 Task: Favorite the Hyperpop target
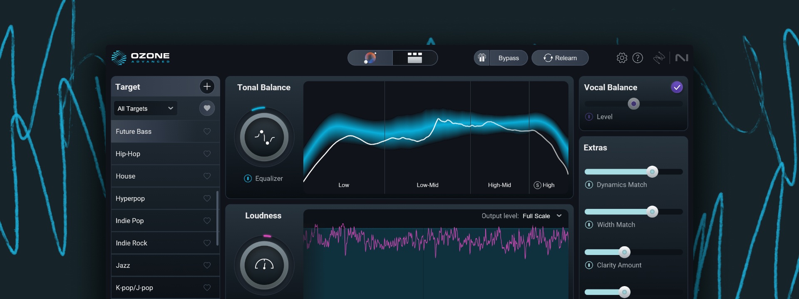pyautogui.click(x=207, y=199)
